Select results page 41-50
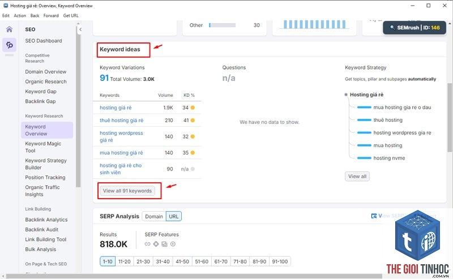The width and height of the screenshot is (453, 279). pyautogui.click(x=182, y=261)
